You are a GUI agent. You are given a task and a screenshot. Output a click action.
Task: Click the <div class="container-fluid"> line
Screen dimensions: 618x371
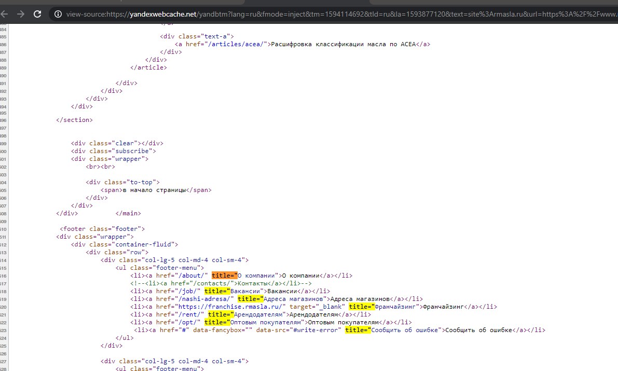[x=125, y=244]
